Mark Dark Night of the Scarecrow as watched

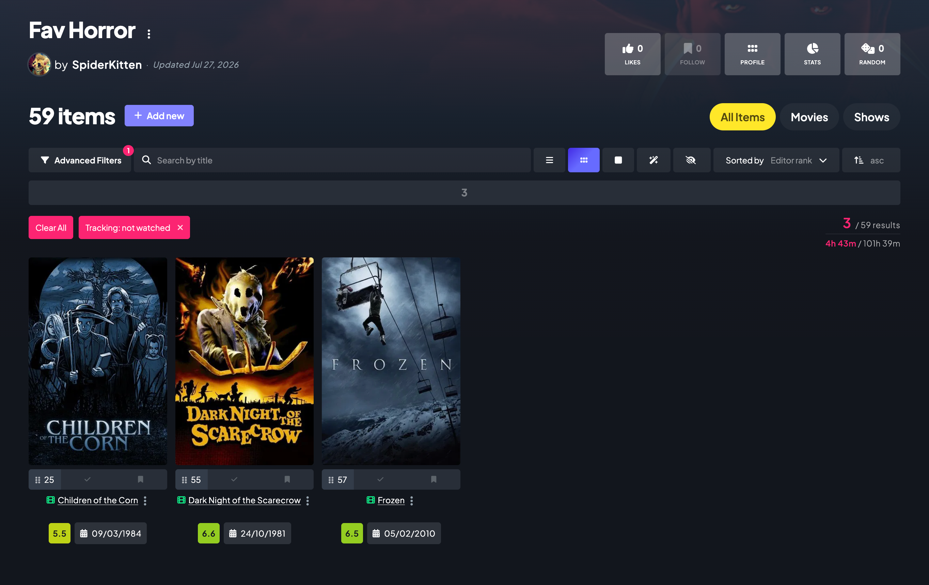(x=234, y=479)
